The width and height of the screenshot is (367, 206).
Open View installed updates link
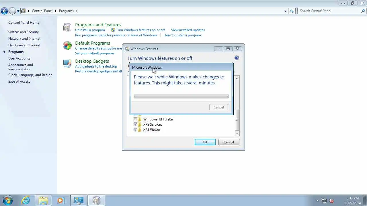(x=188, y=30)
